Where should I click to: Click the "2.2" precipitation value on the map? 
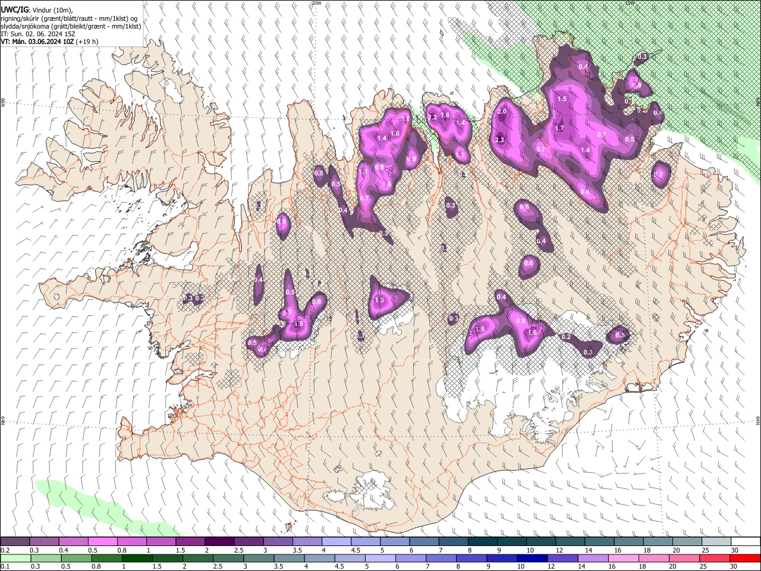(432, 117)
